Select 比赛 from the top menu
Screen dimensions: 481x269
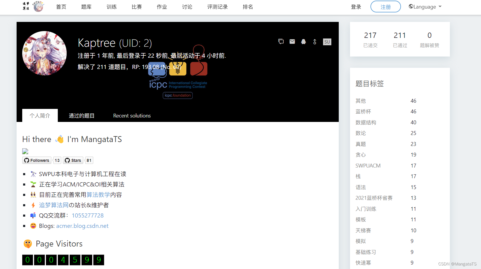pos(137,7)
